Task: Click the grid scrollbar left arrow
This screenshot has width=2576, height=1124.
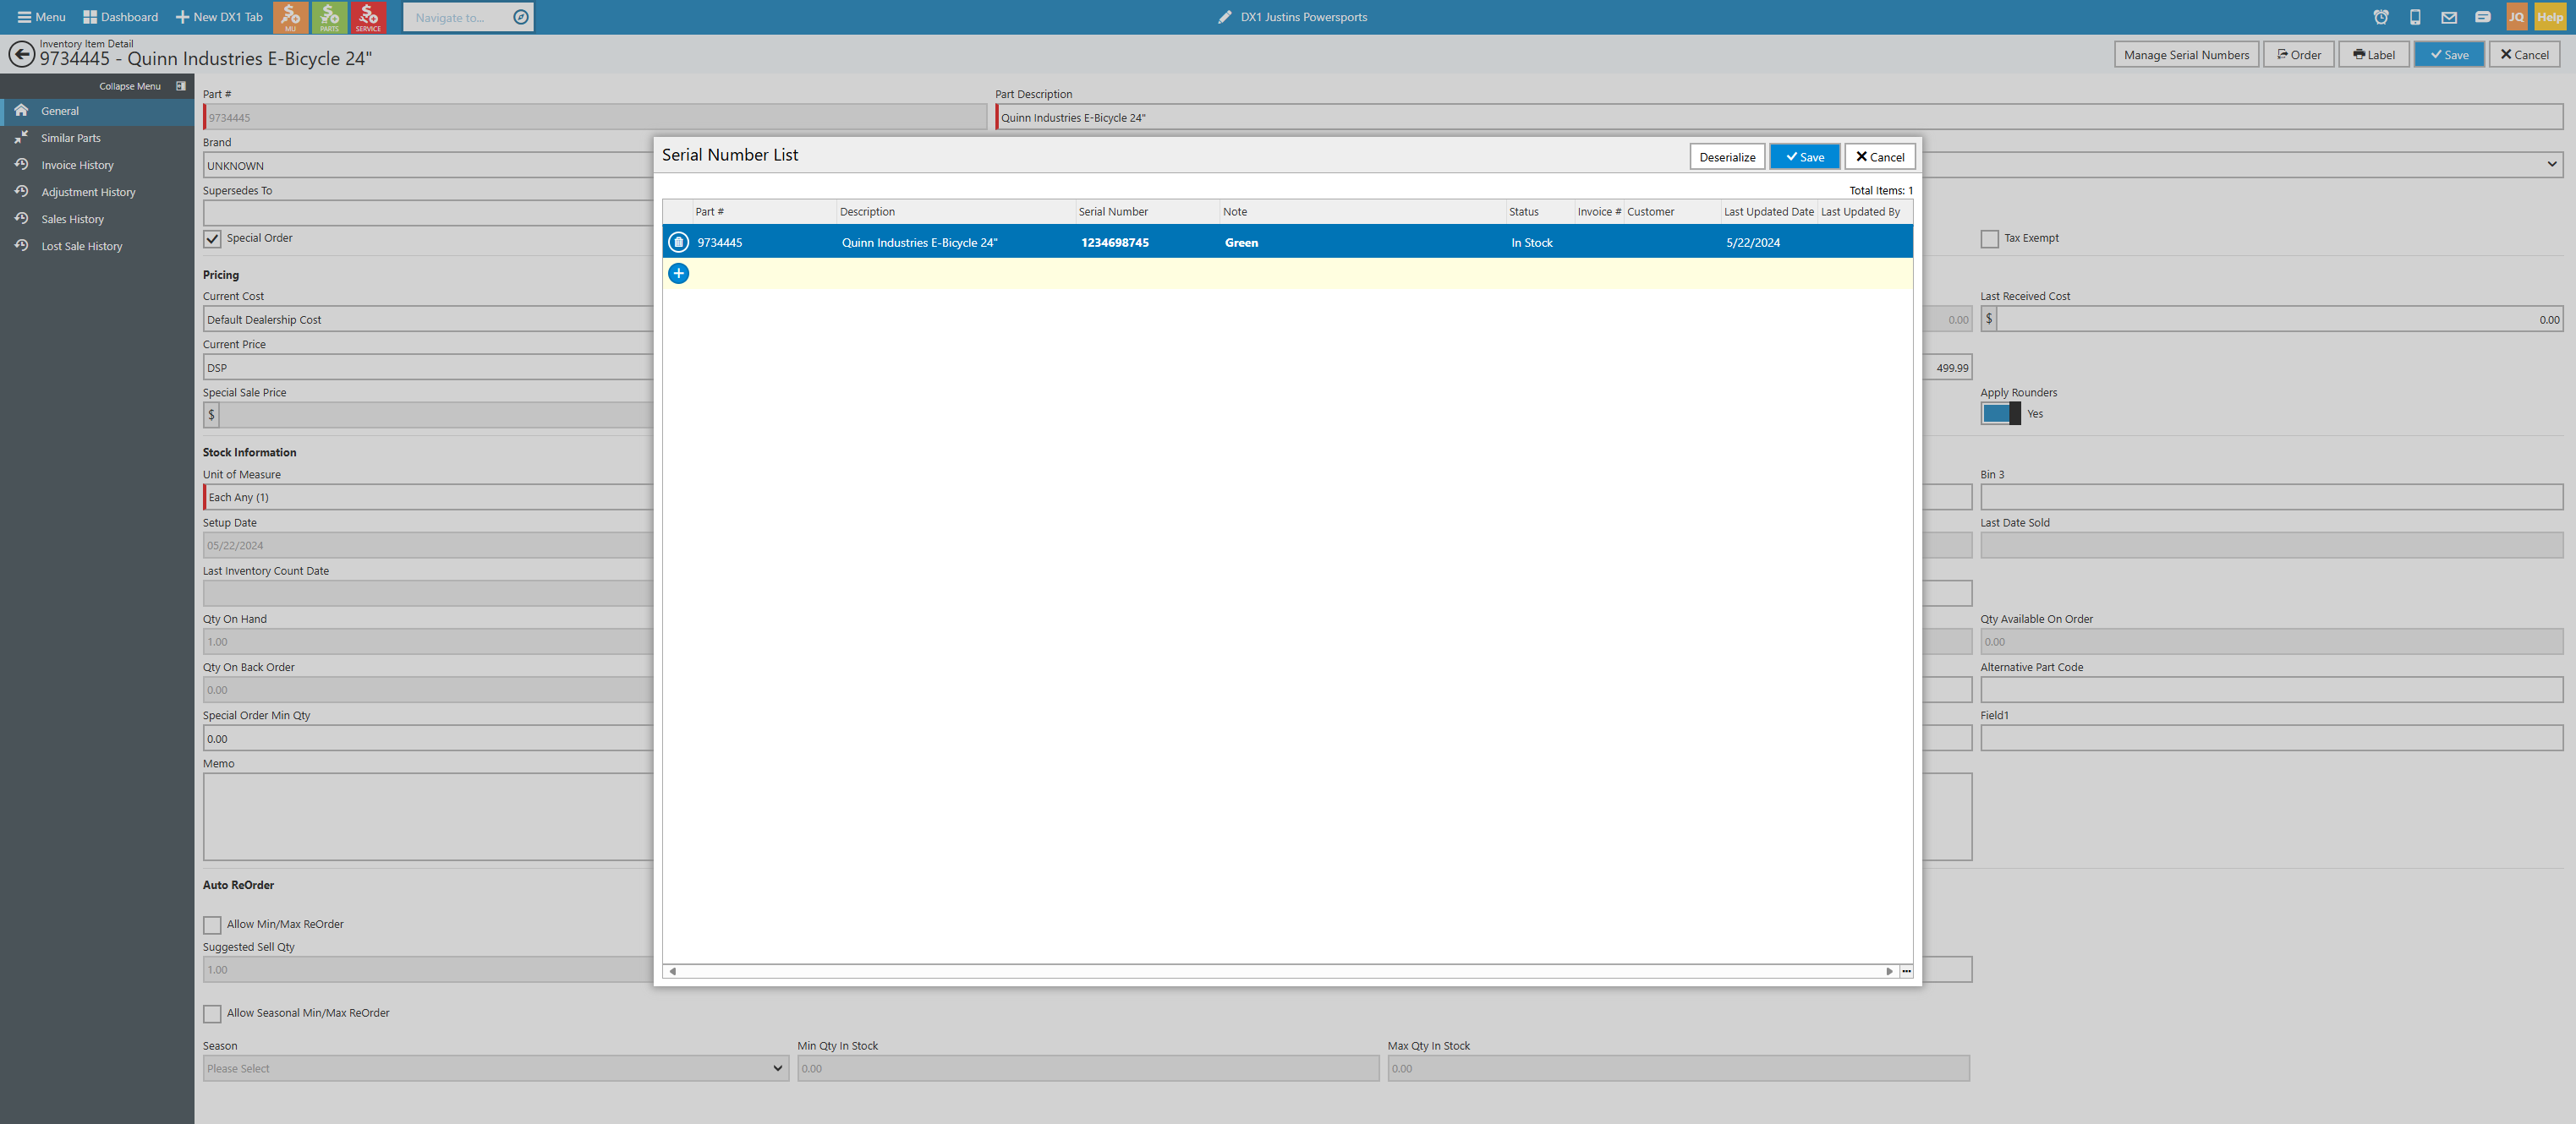Action: [x=672, y=971]
